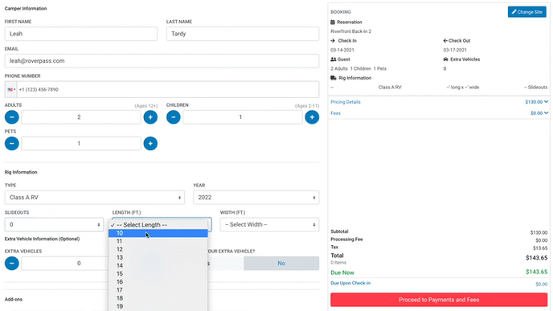
Task: Click the pets quantity field
Action: pos(81,144)
